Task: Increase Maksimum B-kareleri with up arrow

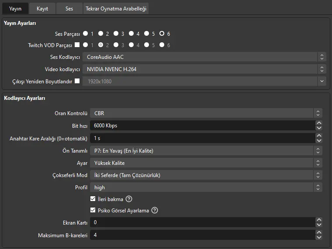Action: pyautogui.click(x=319, y=232)
